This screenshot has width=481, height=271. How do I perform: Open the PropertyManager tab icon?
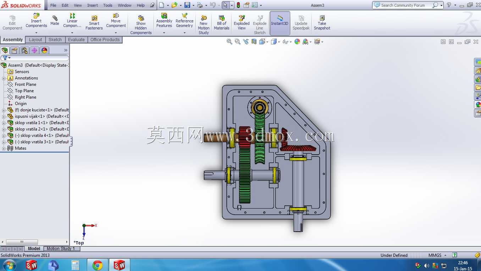point(15,50)
